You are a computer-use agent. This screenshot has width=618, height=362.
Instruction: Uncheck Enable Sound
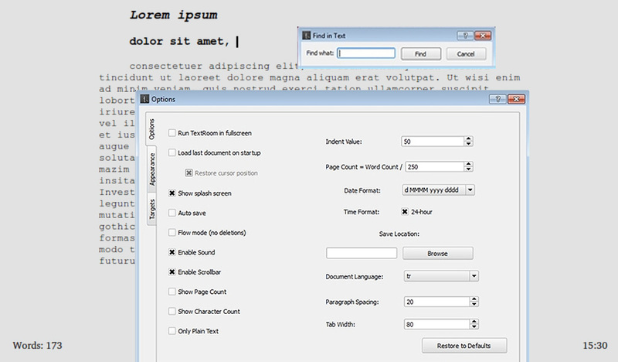tap(171, 252)
